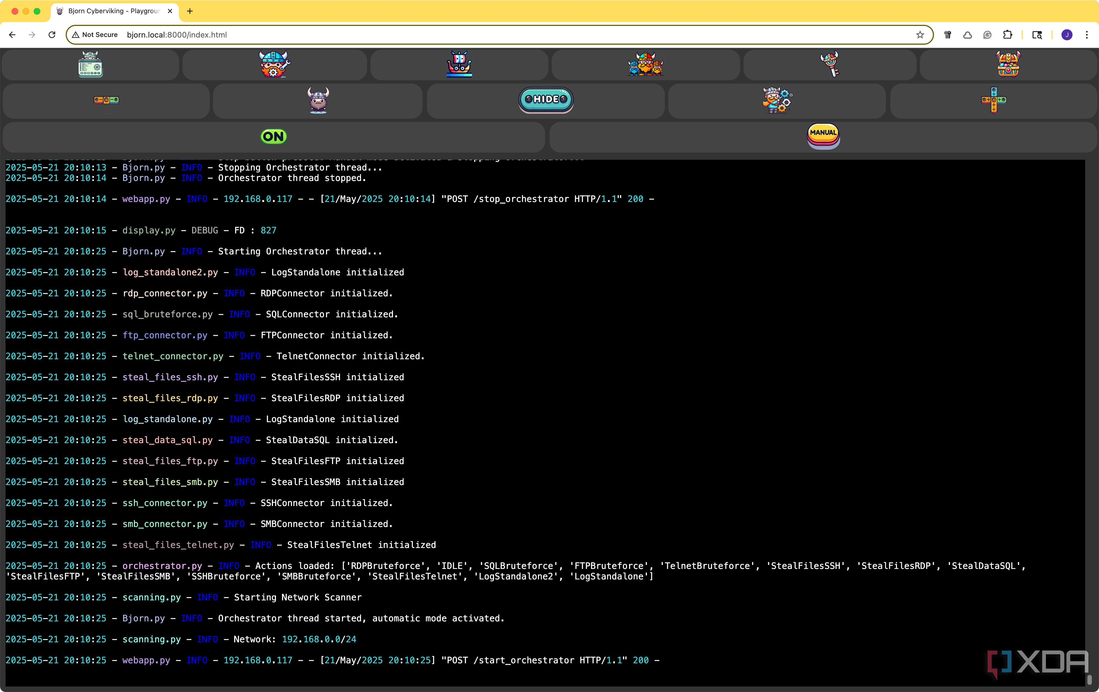The width and height of the screenshot is (1099, 692).
Task: Bookmark this page with the star icon
Action: pyautogui.click(x=920, y=35)
